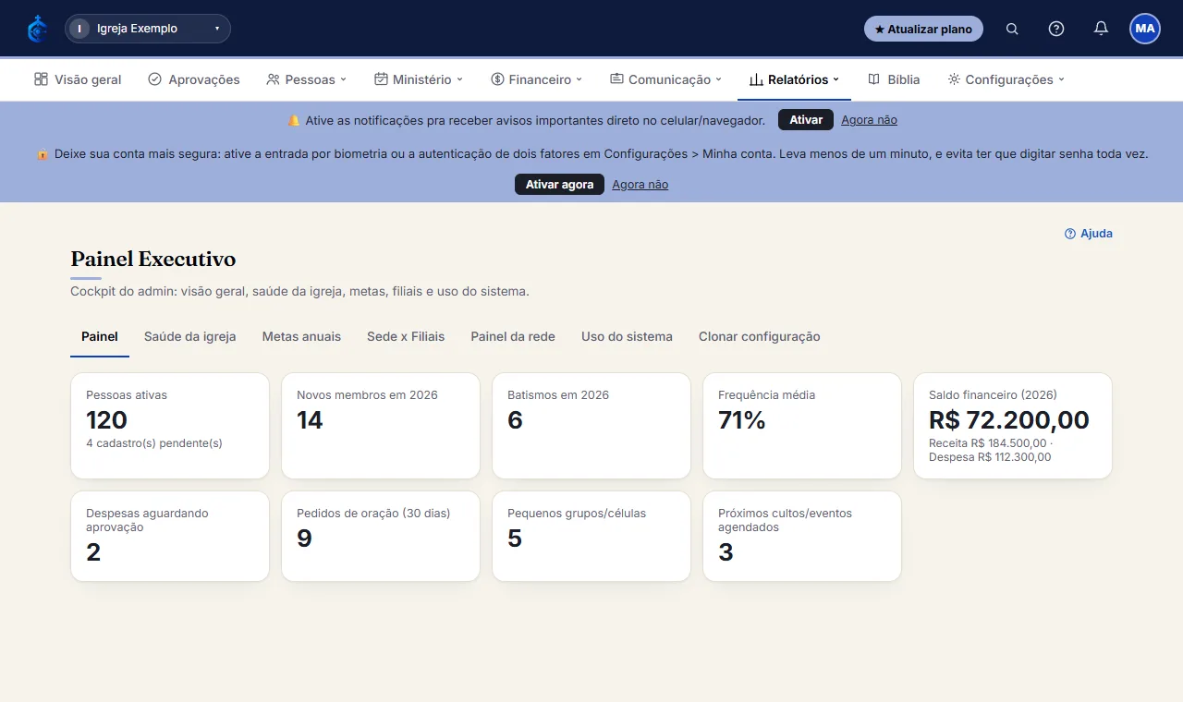Viewport: 1183px width, 702px height.
Task: Expand the Ministério menu chevron
Action: (x=459, y=79)
